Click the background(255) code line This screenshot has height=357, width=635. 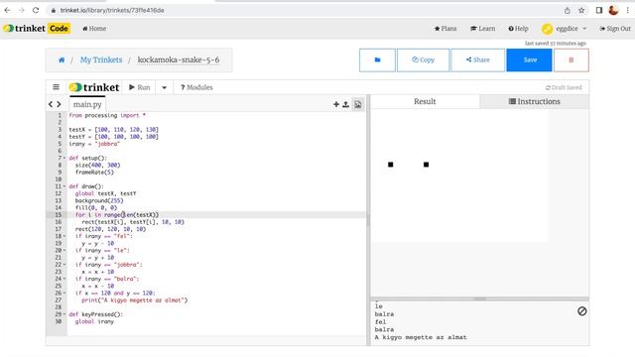[x=99, y=200]
